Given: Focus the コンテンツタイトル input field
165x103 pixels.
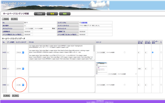Looking at the screenshot, I should click(x=95, y=26).
